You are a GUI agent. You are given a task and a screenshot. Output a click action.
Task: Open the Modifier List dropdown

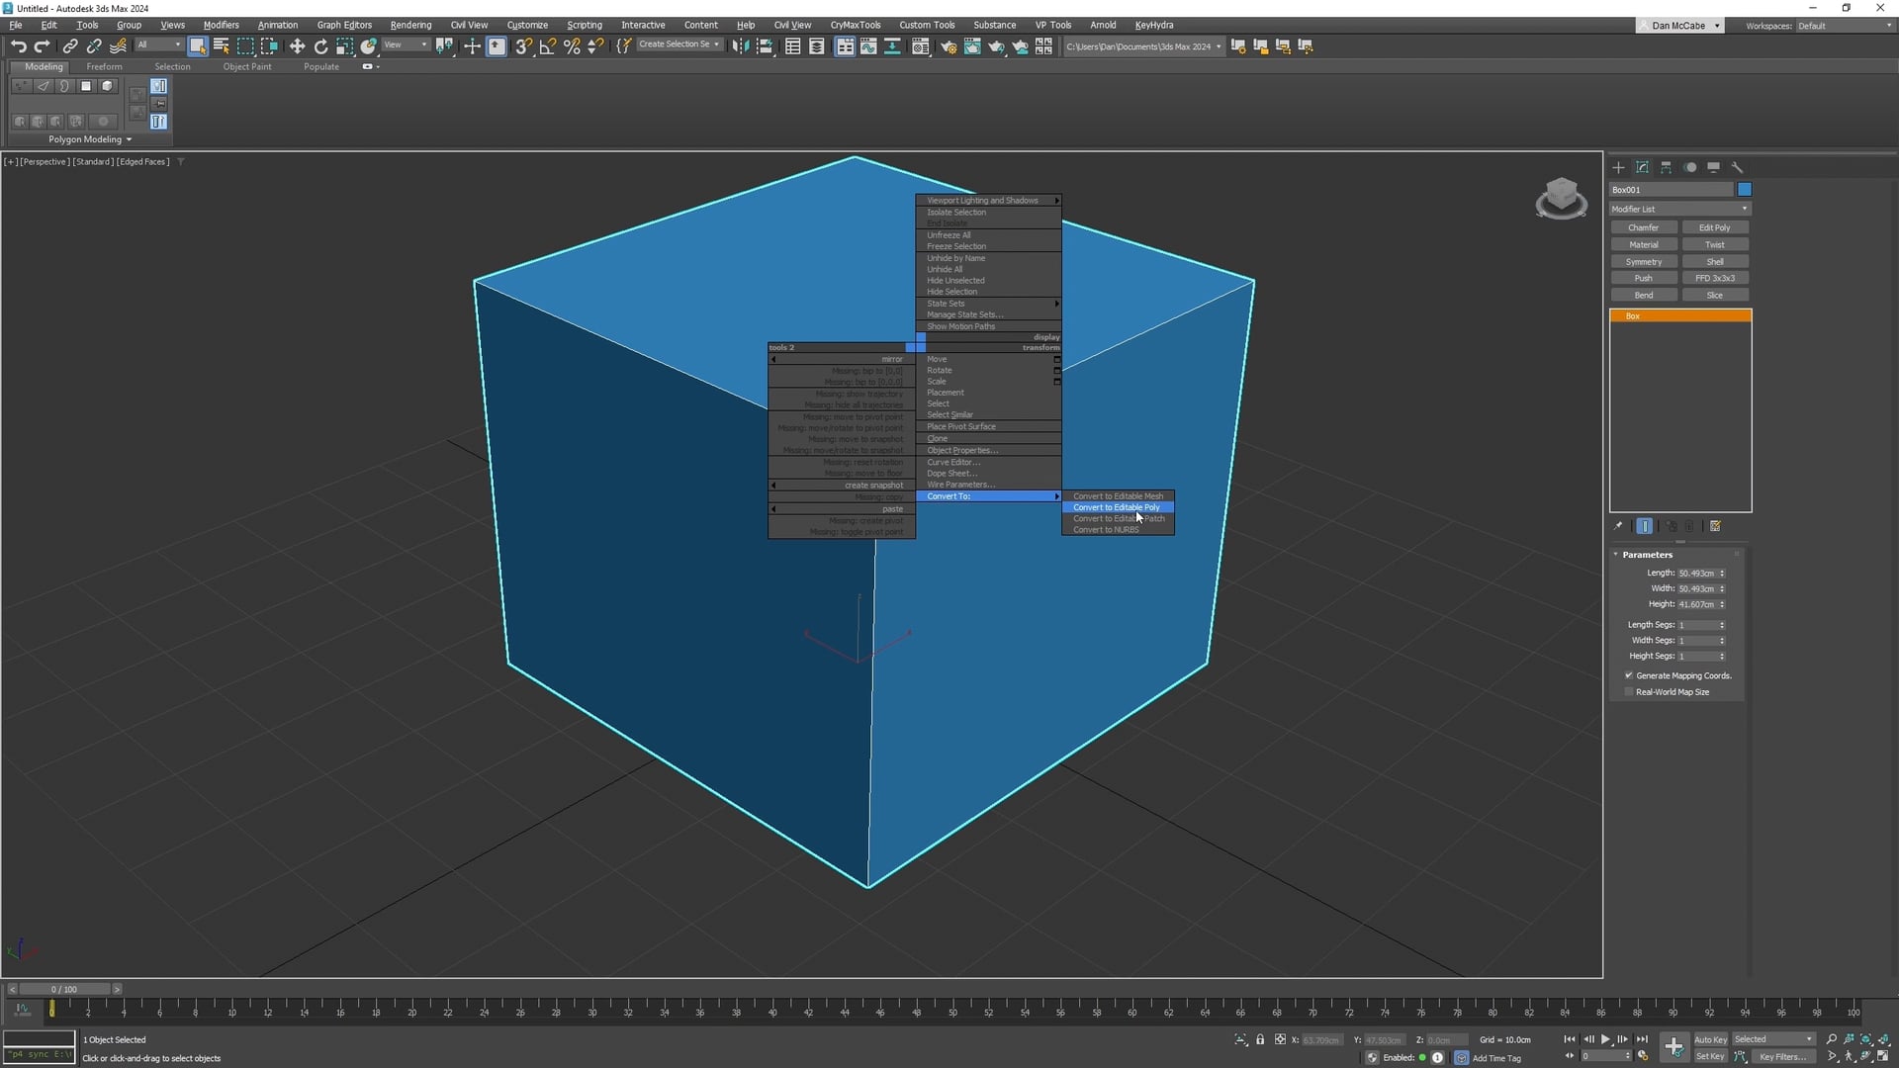point(1679,209)
